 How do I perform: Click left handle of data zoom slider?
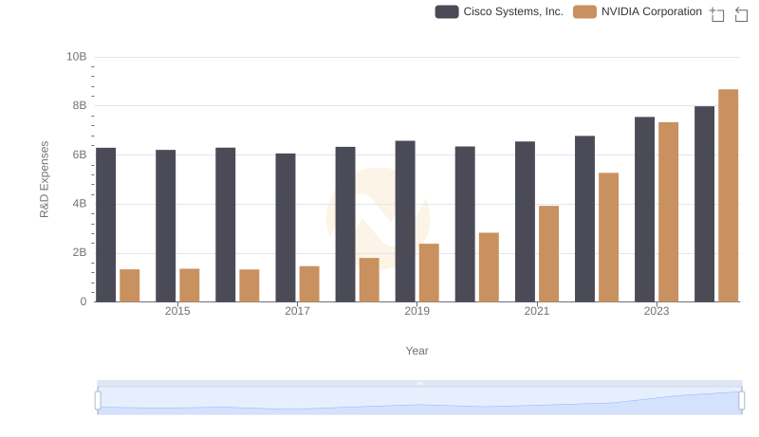[x=98, y=401]
